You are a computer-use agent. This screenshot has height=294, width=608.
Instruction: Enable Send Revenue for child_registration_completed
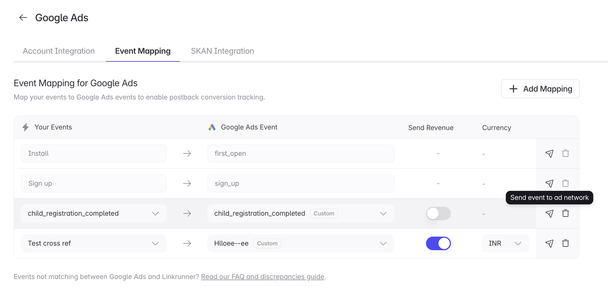[x=438, y=213]
